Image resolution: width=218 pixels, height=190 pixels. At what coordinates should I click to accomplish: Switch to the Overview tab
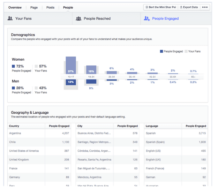pyautogui.click(x=15, y=7)
